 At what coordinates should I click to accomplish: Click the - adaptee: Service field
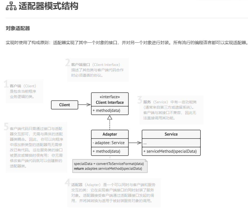click(110, 143)
